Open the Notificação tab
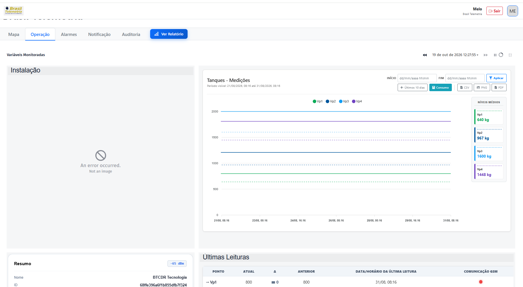The width and height of the screenshot is (523, 287). click(99, 34)
